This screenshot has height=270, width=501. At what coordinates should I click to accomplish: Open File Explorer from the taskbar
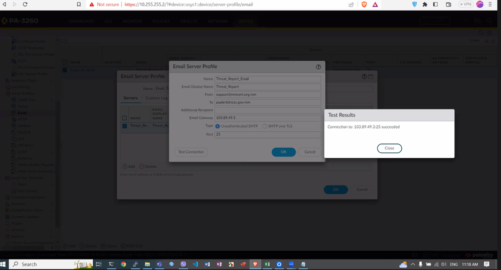coord(147,264)
